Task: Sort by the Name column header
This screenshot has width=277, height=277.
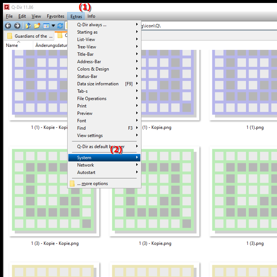Action: (12, 45)
